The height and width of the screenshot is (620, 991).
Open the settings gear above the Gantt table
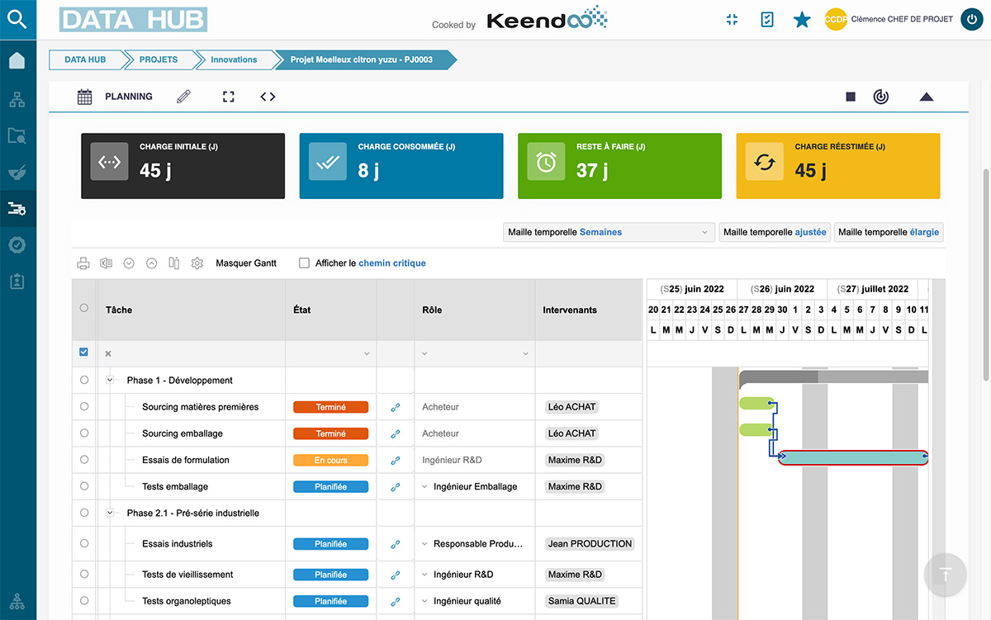(197, 263)
